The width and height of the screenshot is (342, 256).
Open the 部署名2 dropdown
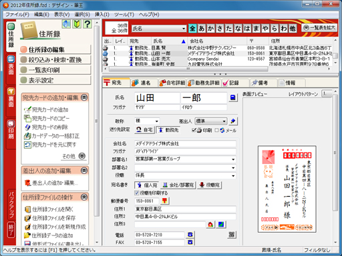[x=233, y=168]
